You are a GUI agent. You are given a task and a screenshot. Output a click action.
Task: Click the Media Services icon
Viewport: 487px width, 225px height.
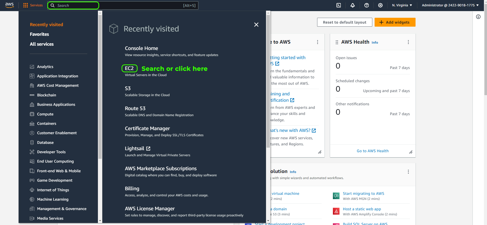pyautogui.click(x=32, y=218)
